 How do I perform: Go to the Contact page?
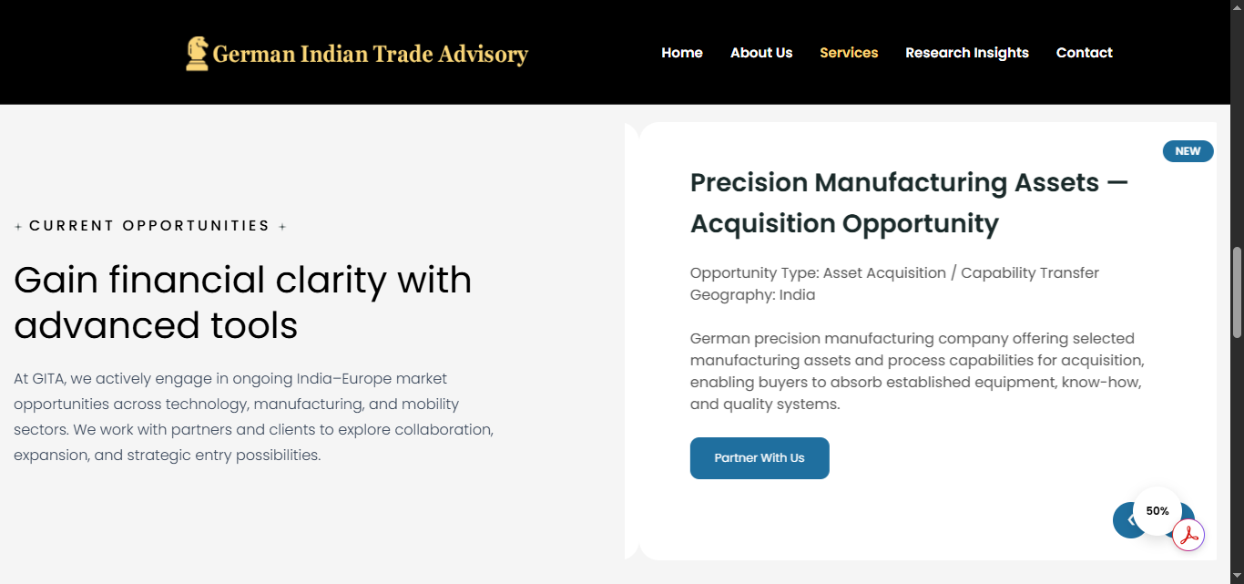point(1084,53)
